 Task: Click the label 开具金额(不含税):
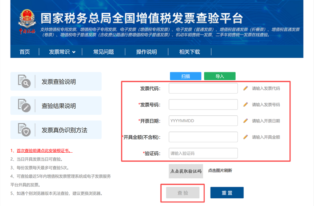(141, 137)
